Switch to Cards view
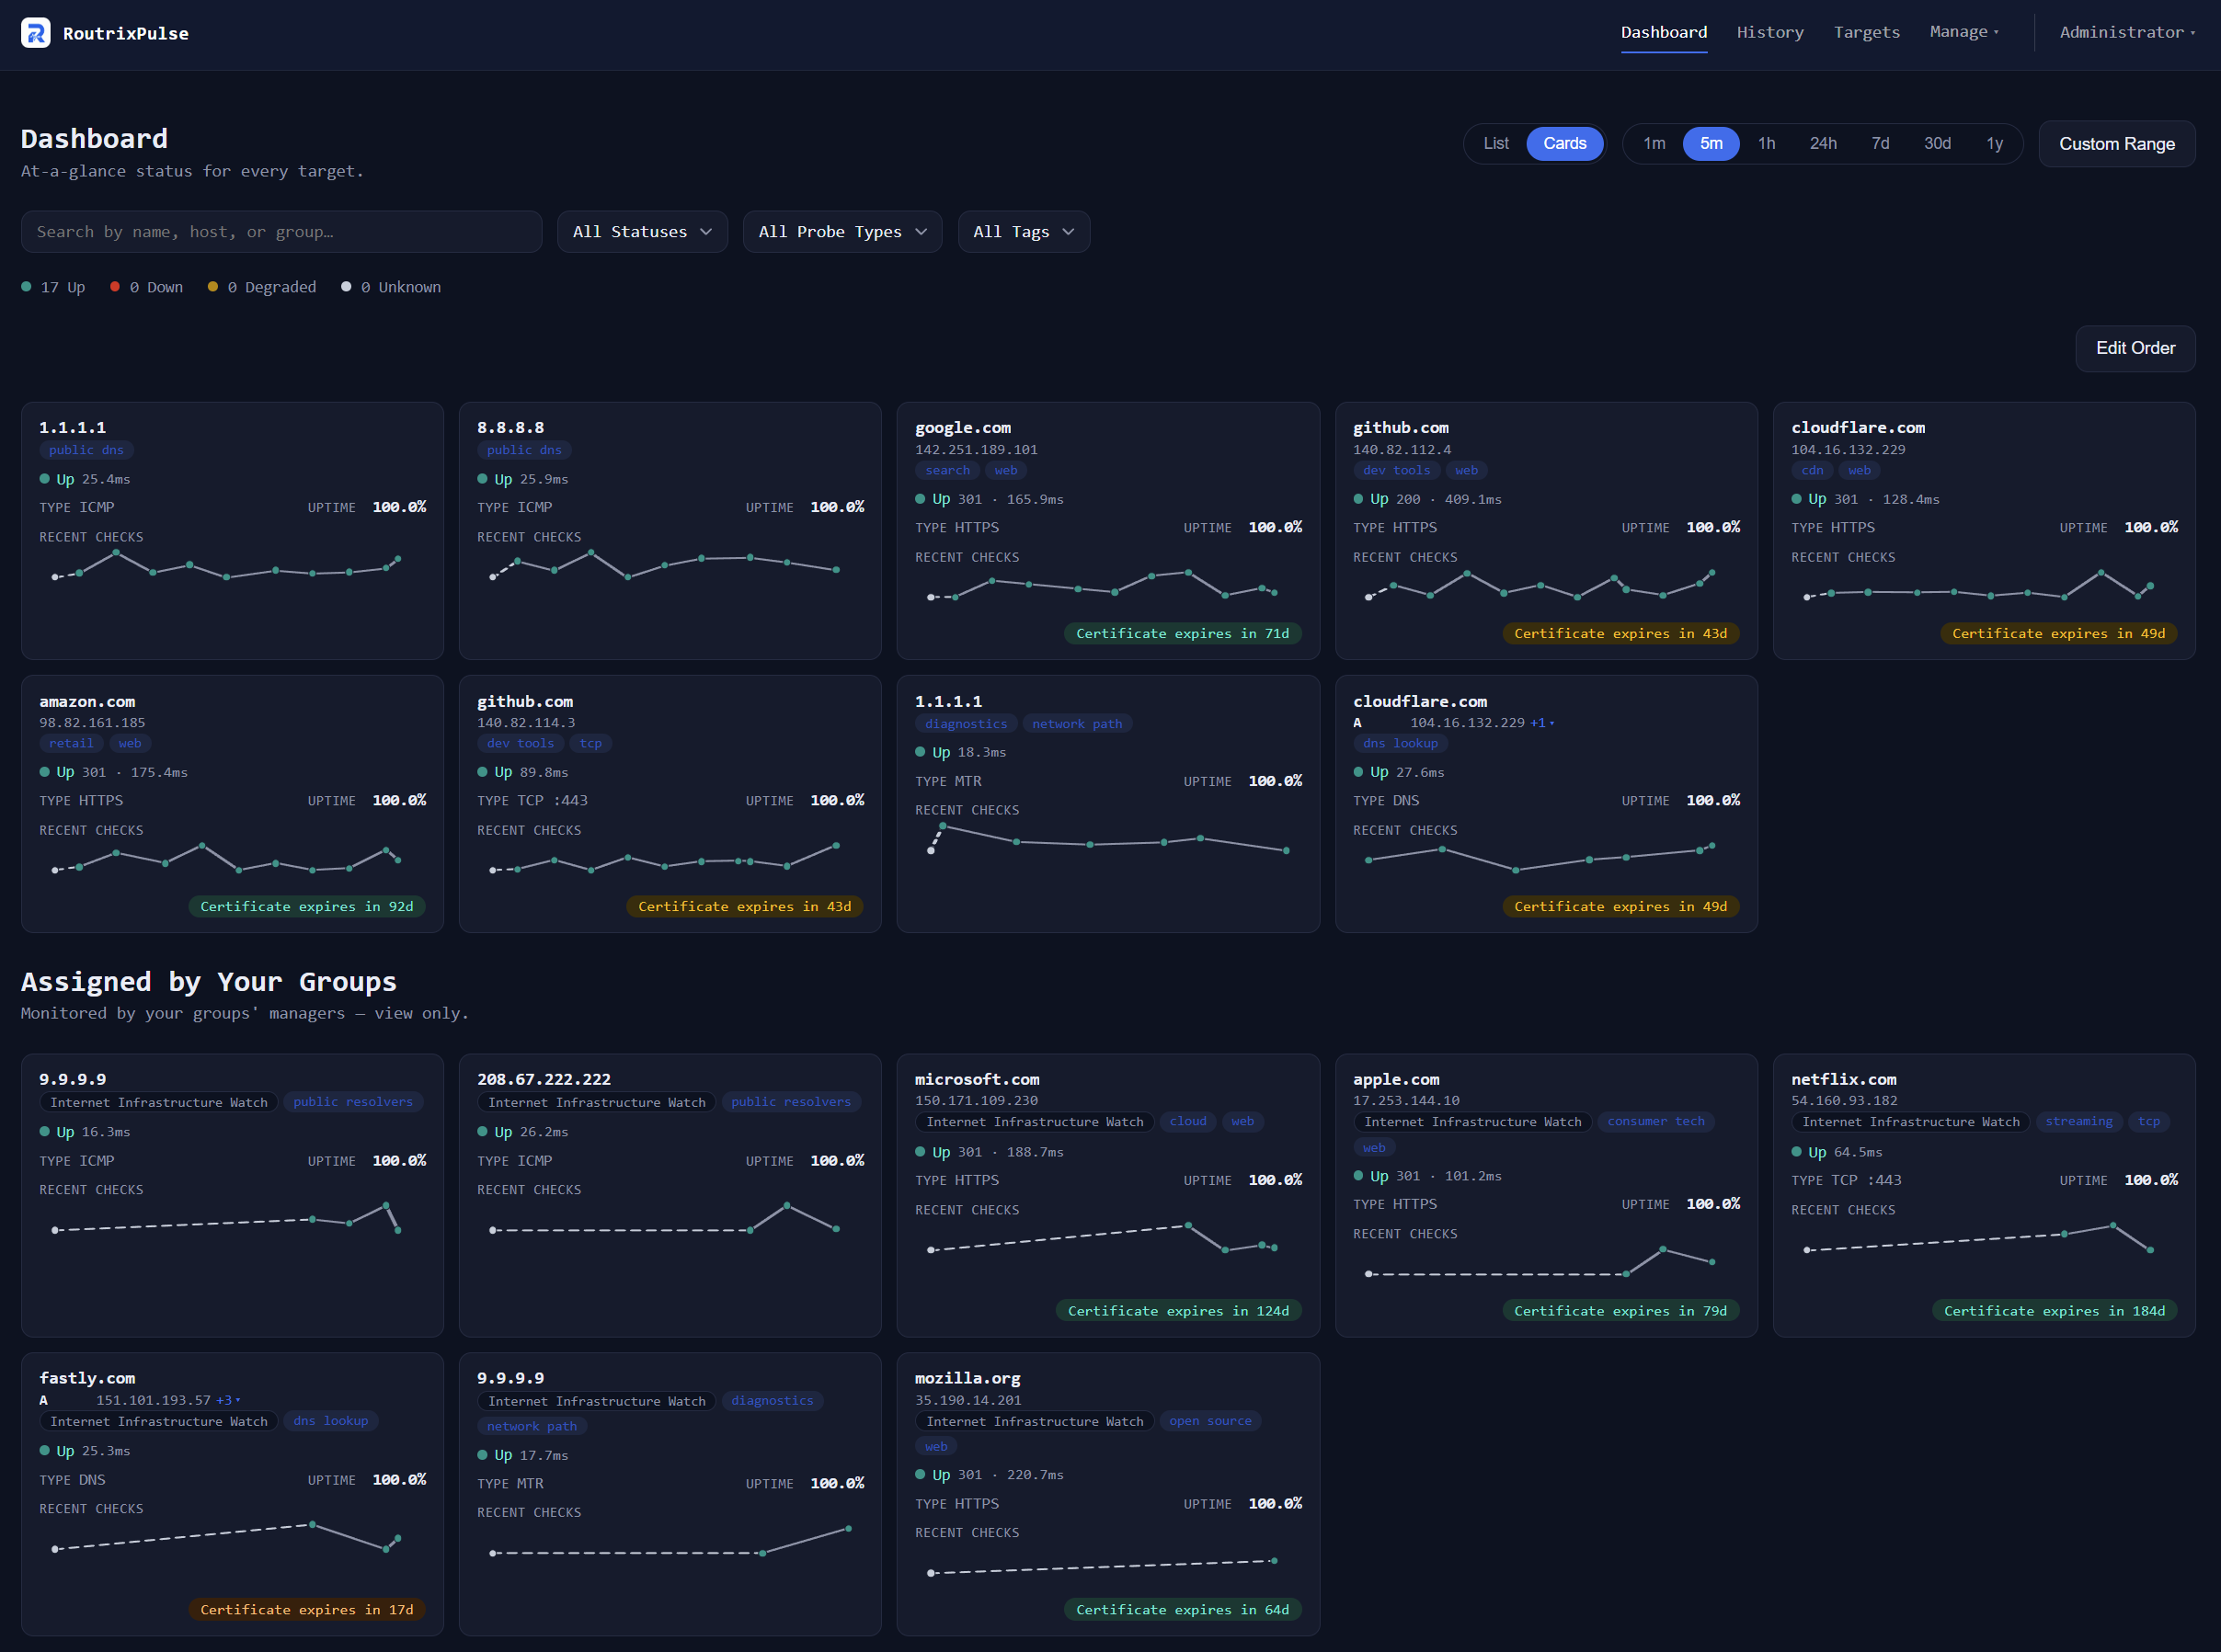The width and height of the screenshot is (2221, 1652). (1563, 143)
